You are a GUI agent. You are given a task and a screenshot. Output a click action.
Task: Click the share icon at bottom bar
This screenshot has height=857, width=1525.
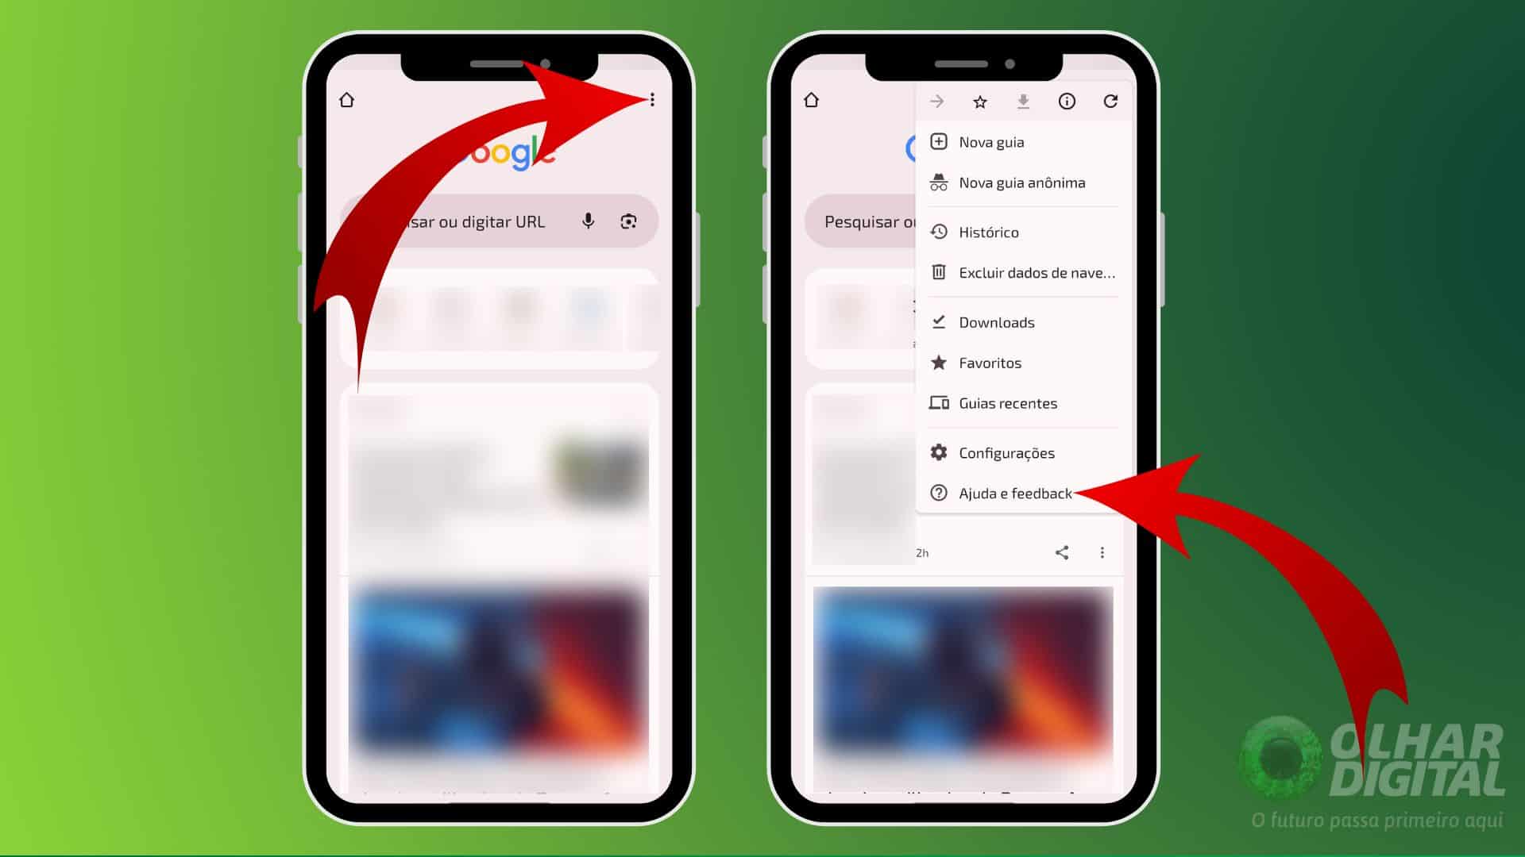(x=1061, y=551)
